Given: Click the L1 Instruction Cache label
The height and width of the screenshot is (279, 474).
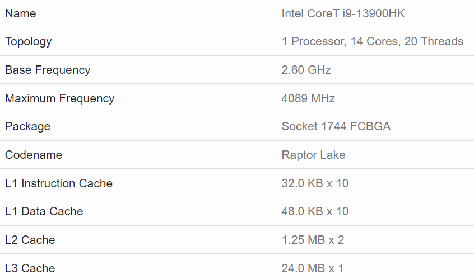Looking at the screenshot, I should point(59,183).
